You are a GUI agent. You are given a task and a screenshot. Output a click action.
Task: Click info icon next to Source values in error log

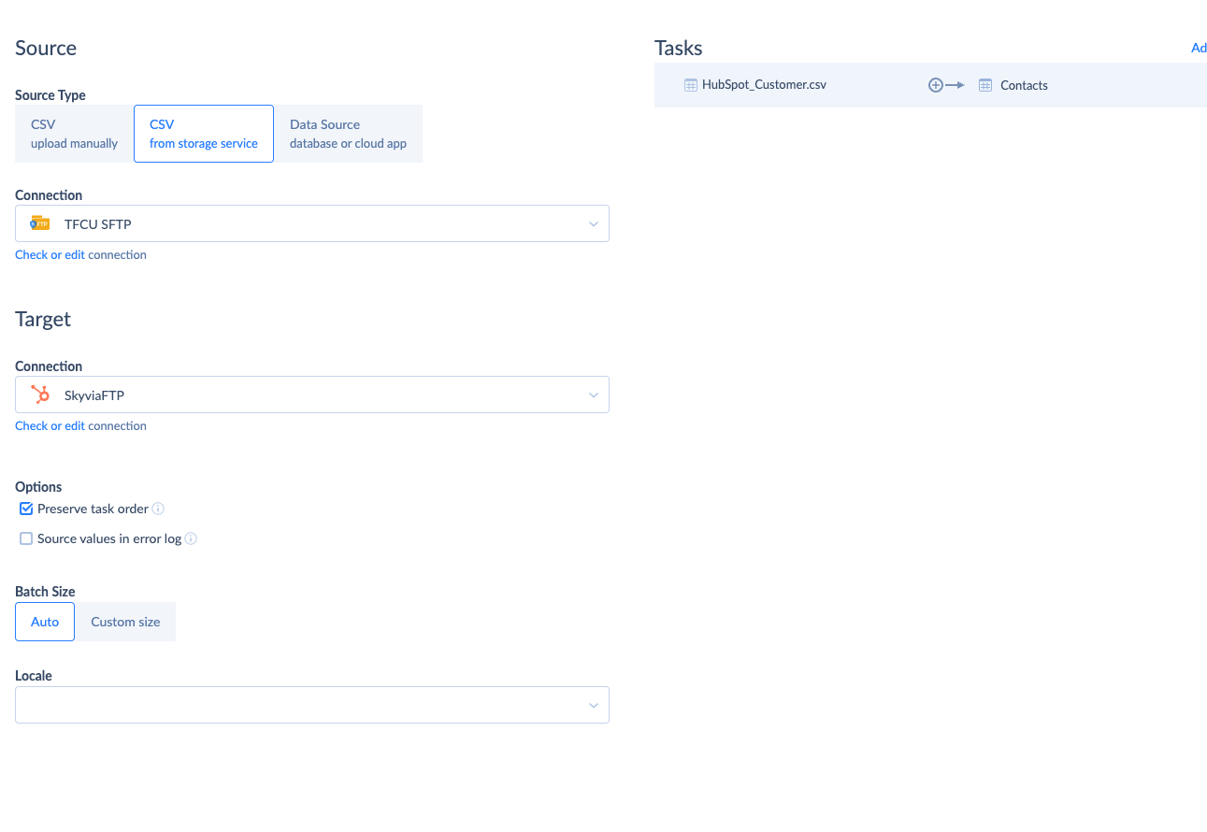coord(191,538)
